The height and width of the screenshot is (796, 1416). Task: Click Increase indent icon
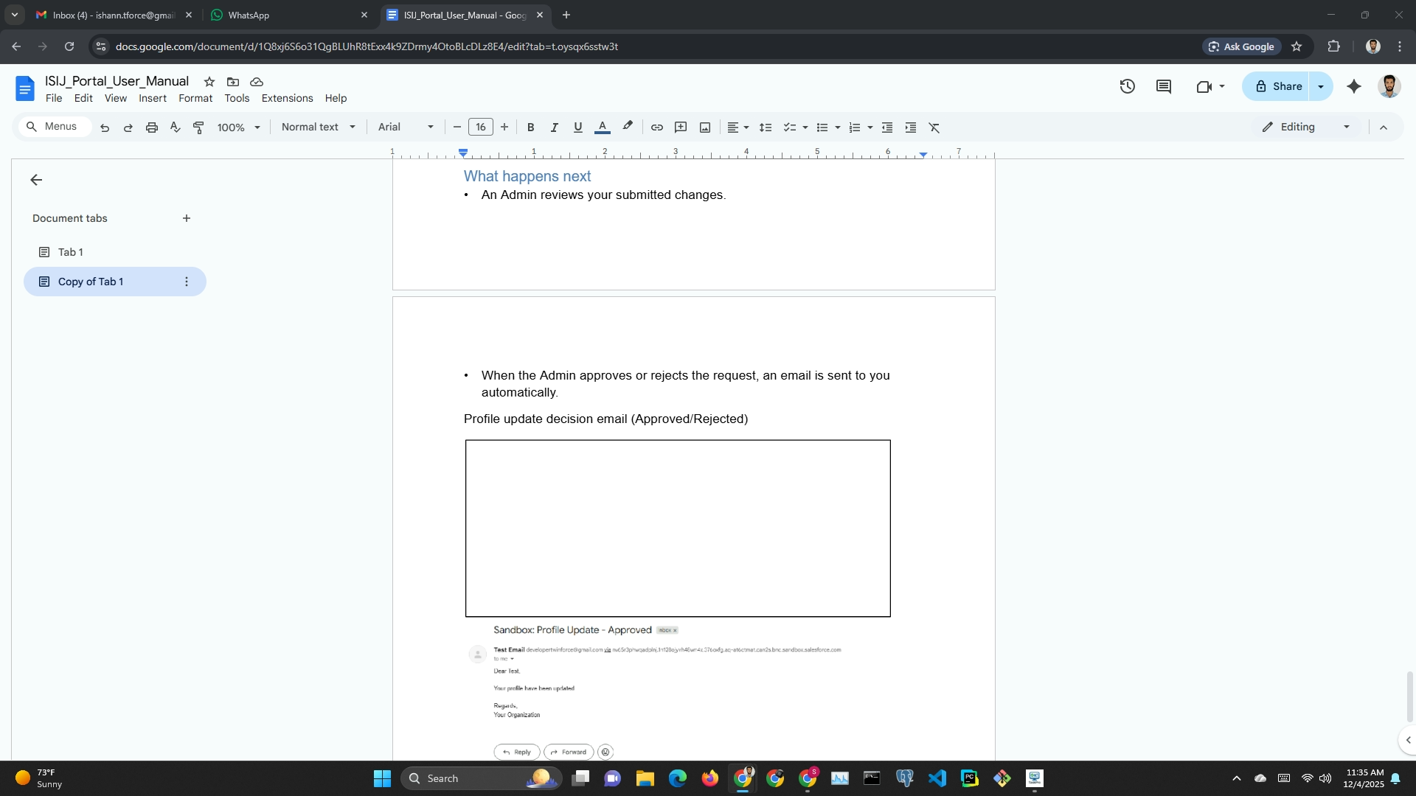tap(911, 128)
